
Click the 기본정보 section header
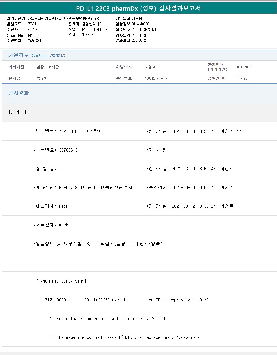[18, 55]
